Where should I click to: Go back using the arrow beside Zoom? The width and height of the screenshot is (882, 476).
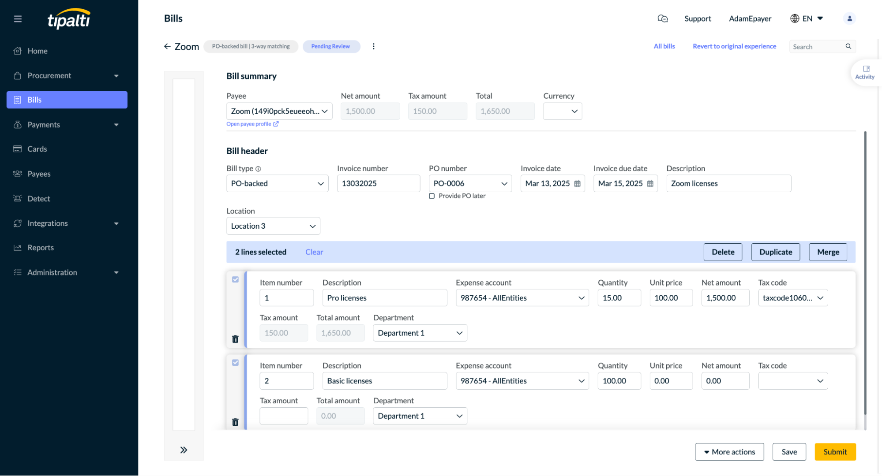pyautogui.click(x=167, y=46)
